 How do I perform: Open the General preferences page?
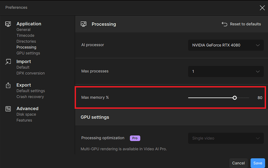(x=23, y=30)
